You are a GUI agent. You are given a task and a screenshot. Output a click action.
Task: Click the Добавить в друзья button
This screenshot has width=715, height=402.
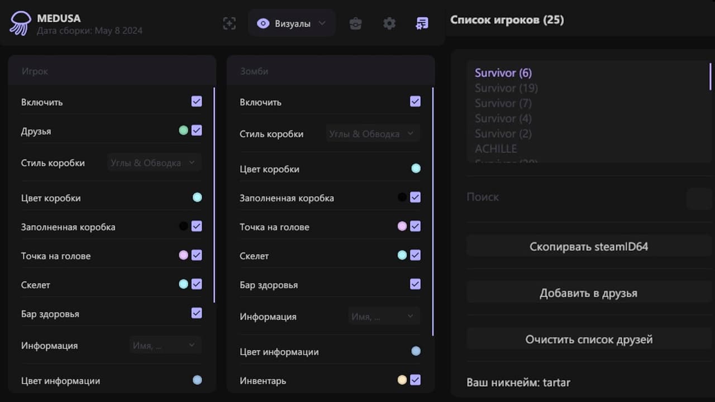tap(589, 293)
